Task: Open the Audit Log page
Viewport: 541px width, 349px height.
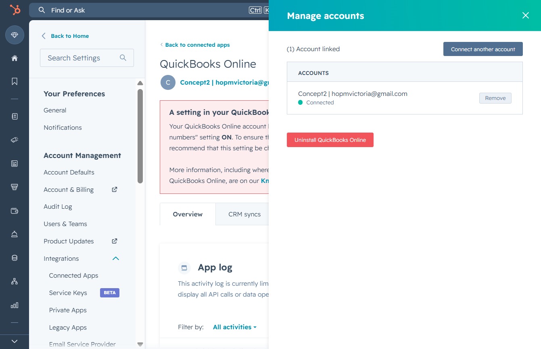Action: (58, 206)
